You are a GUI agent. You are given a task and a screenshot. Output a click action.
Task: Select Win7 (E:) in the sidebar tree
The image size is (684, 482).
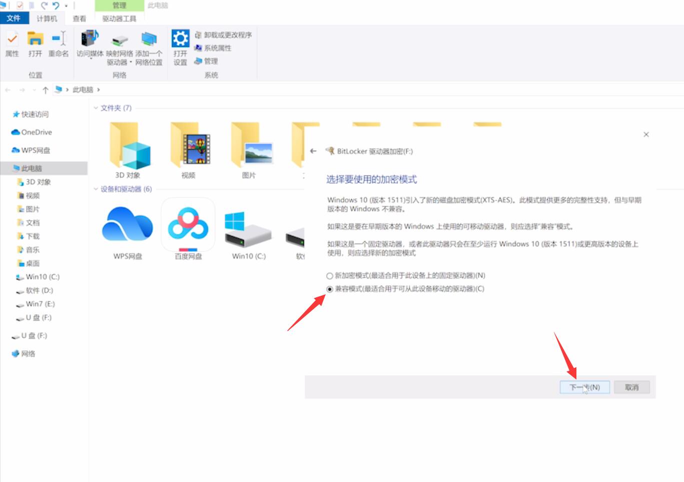click(36, 304)
